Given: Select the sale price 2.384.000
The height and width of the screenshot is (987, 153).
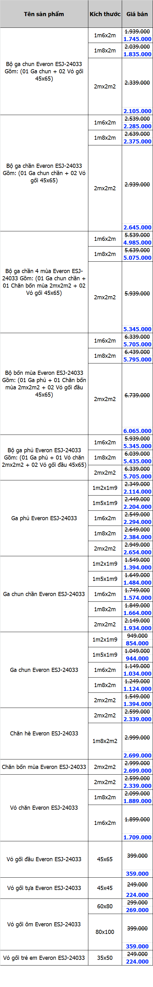Looking at the screenshot, I should pos(137,537).
